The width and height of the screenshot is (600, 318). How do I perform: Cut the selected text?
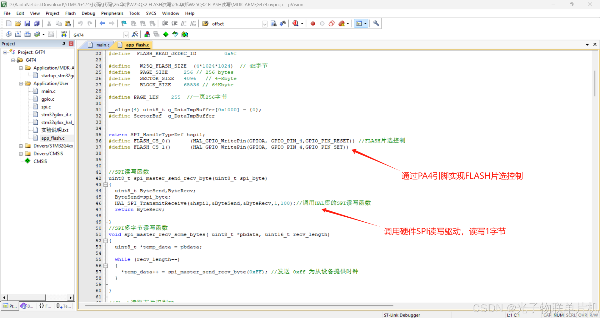click(x=49, y=24)
